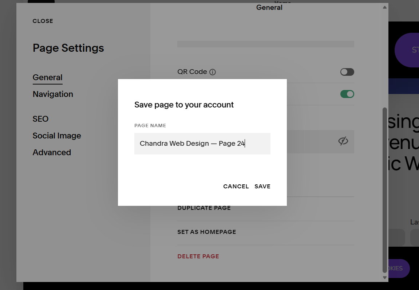Close the Page Settings panel
The image size is (419, 290).
tap(43, 21)
